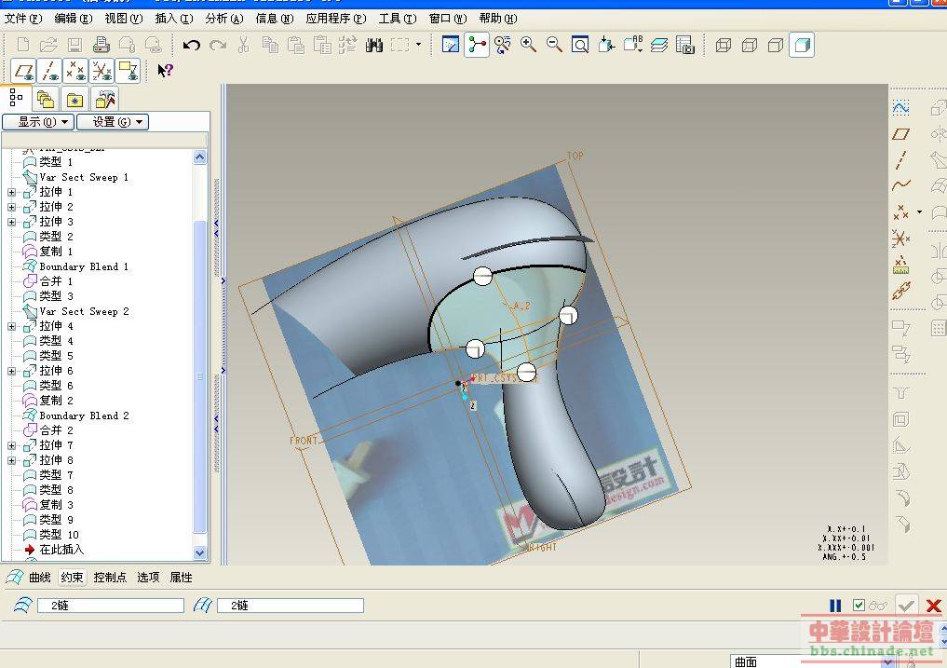947x668 pixels.
Task: Open the 插入(I) menu
Action: pyautogui.click(x=174, y=19)
